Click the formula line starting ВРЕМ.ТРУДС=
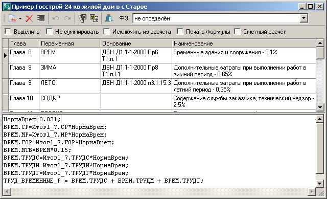Image resolution: width=327 pixels, height=199 pixels. [x=66, y=158]
